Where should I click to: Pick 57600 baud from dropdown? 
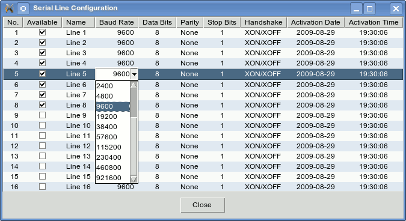click(113, 137)
